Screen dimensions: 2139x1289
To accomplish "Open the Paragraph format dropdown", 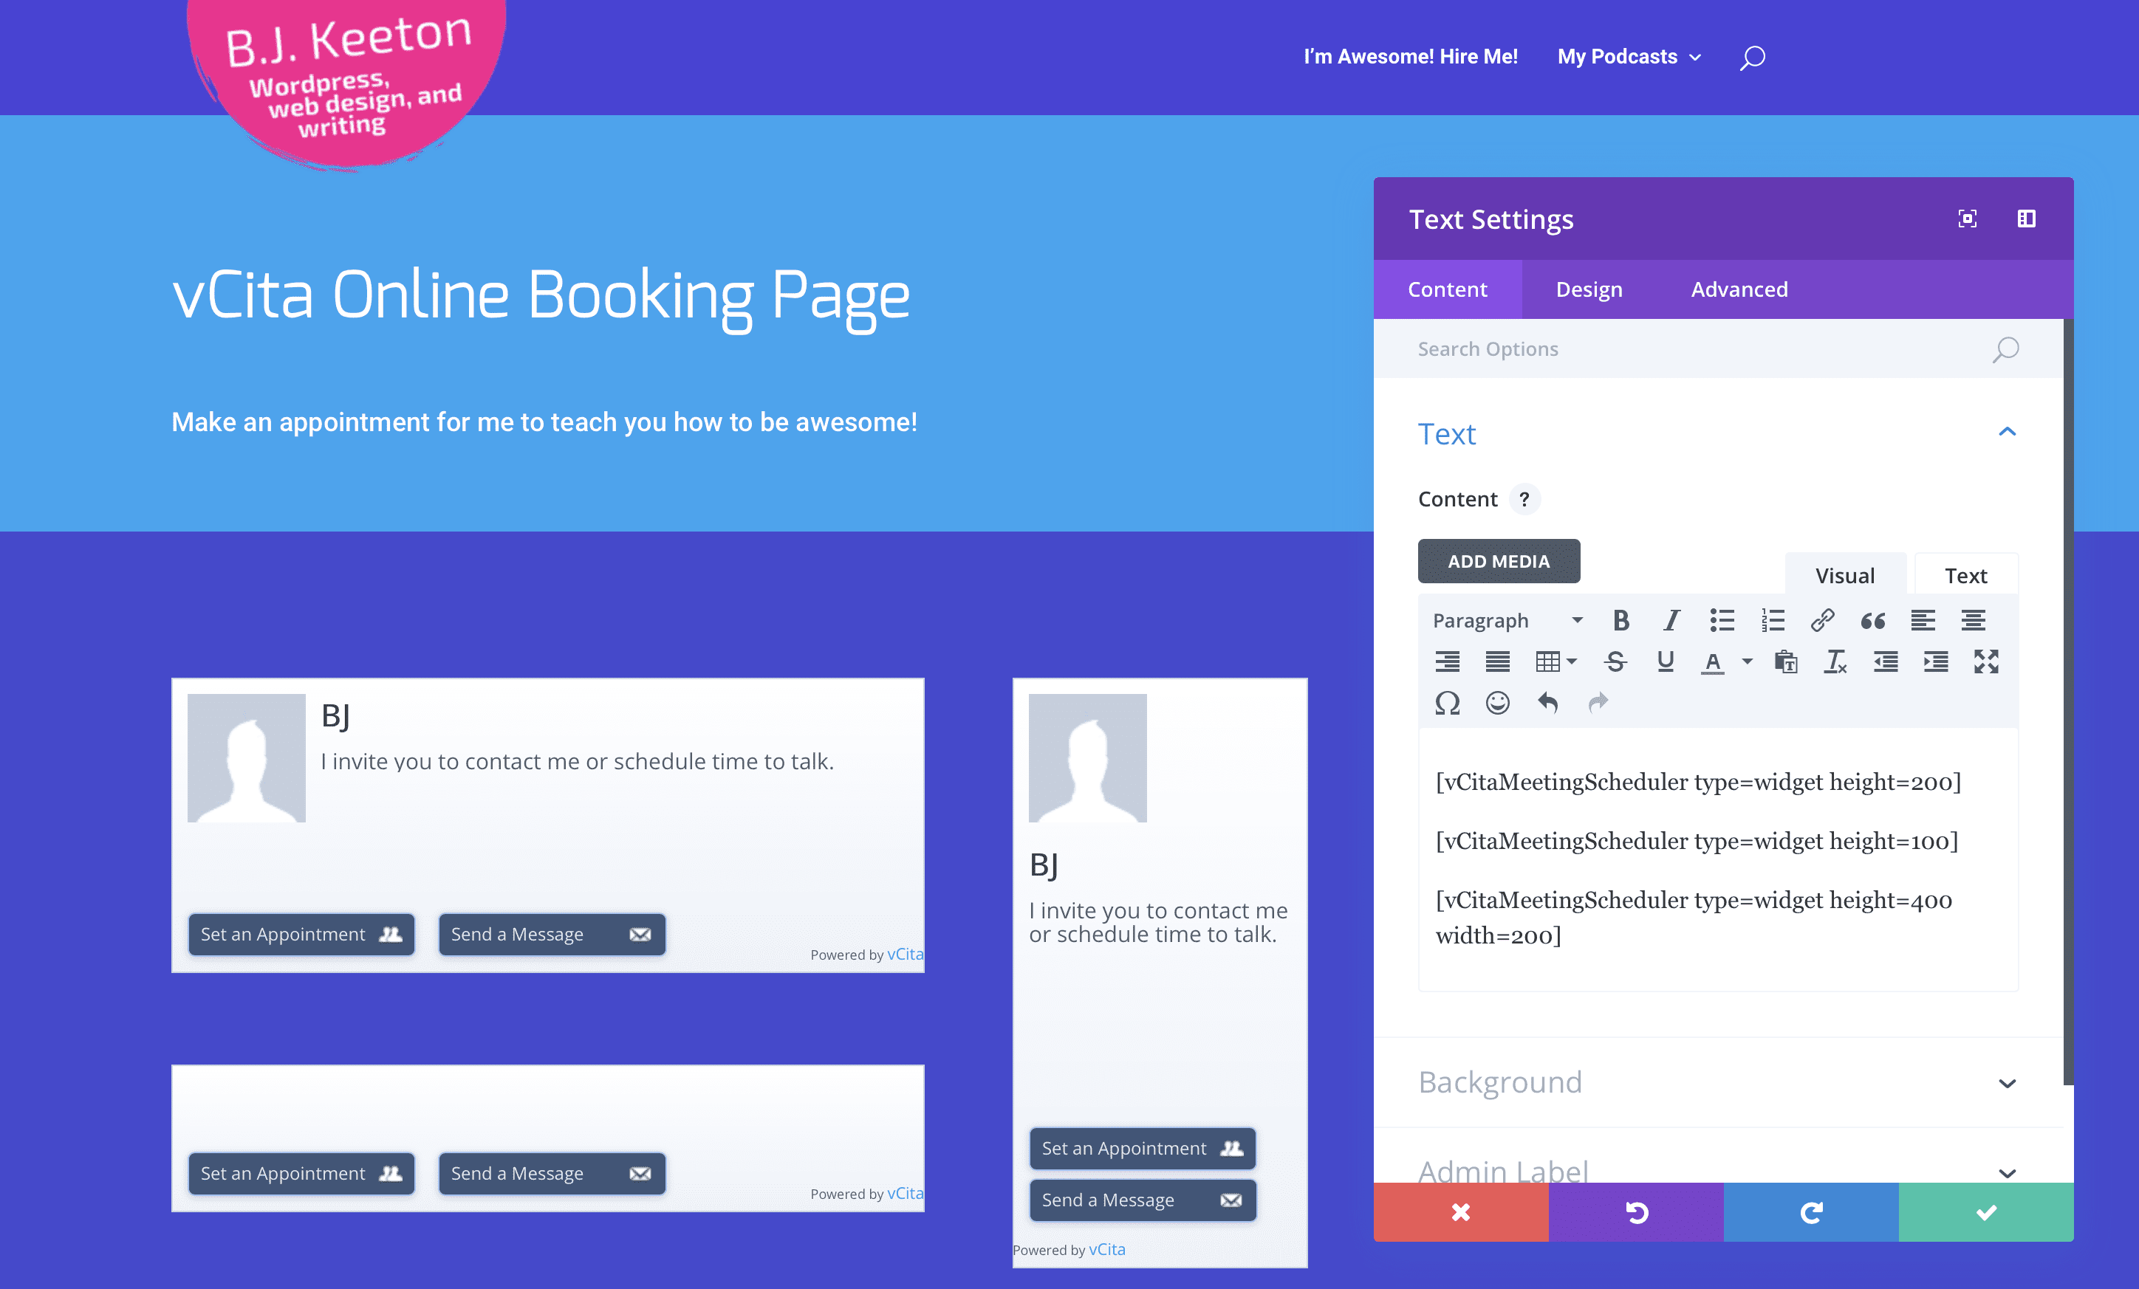I will click(x=1507, y=620).
